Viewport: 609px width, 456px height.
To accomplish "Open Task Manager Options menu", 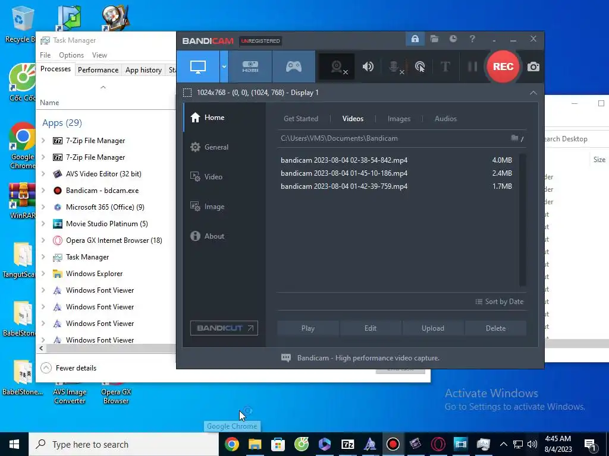I will click(x=71, y=55).
